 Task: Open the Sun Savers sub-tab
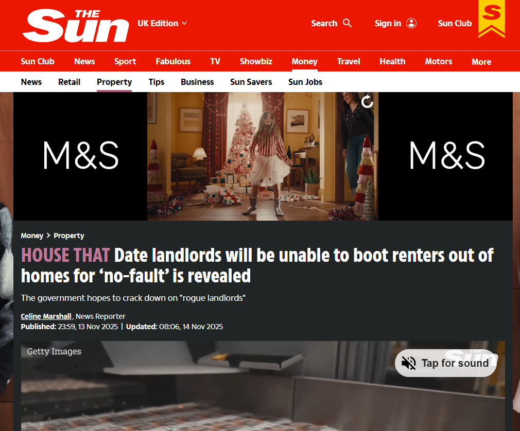[x=251, y=82]
